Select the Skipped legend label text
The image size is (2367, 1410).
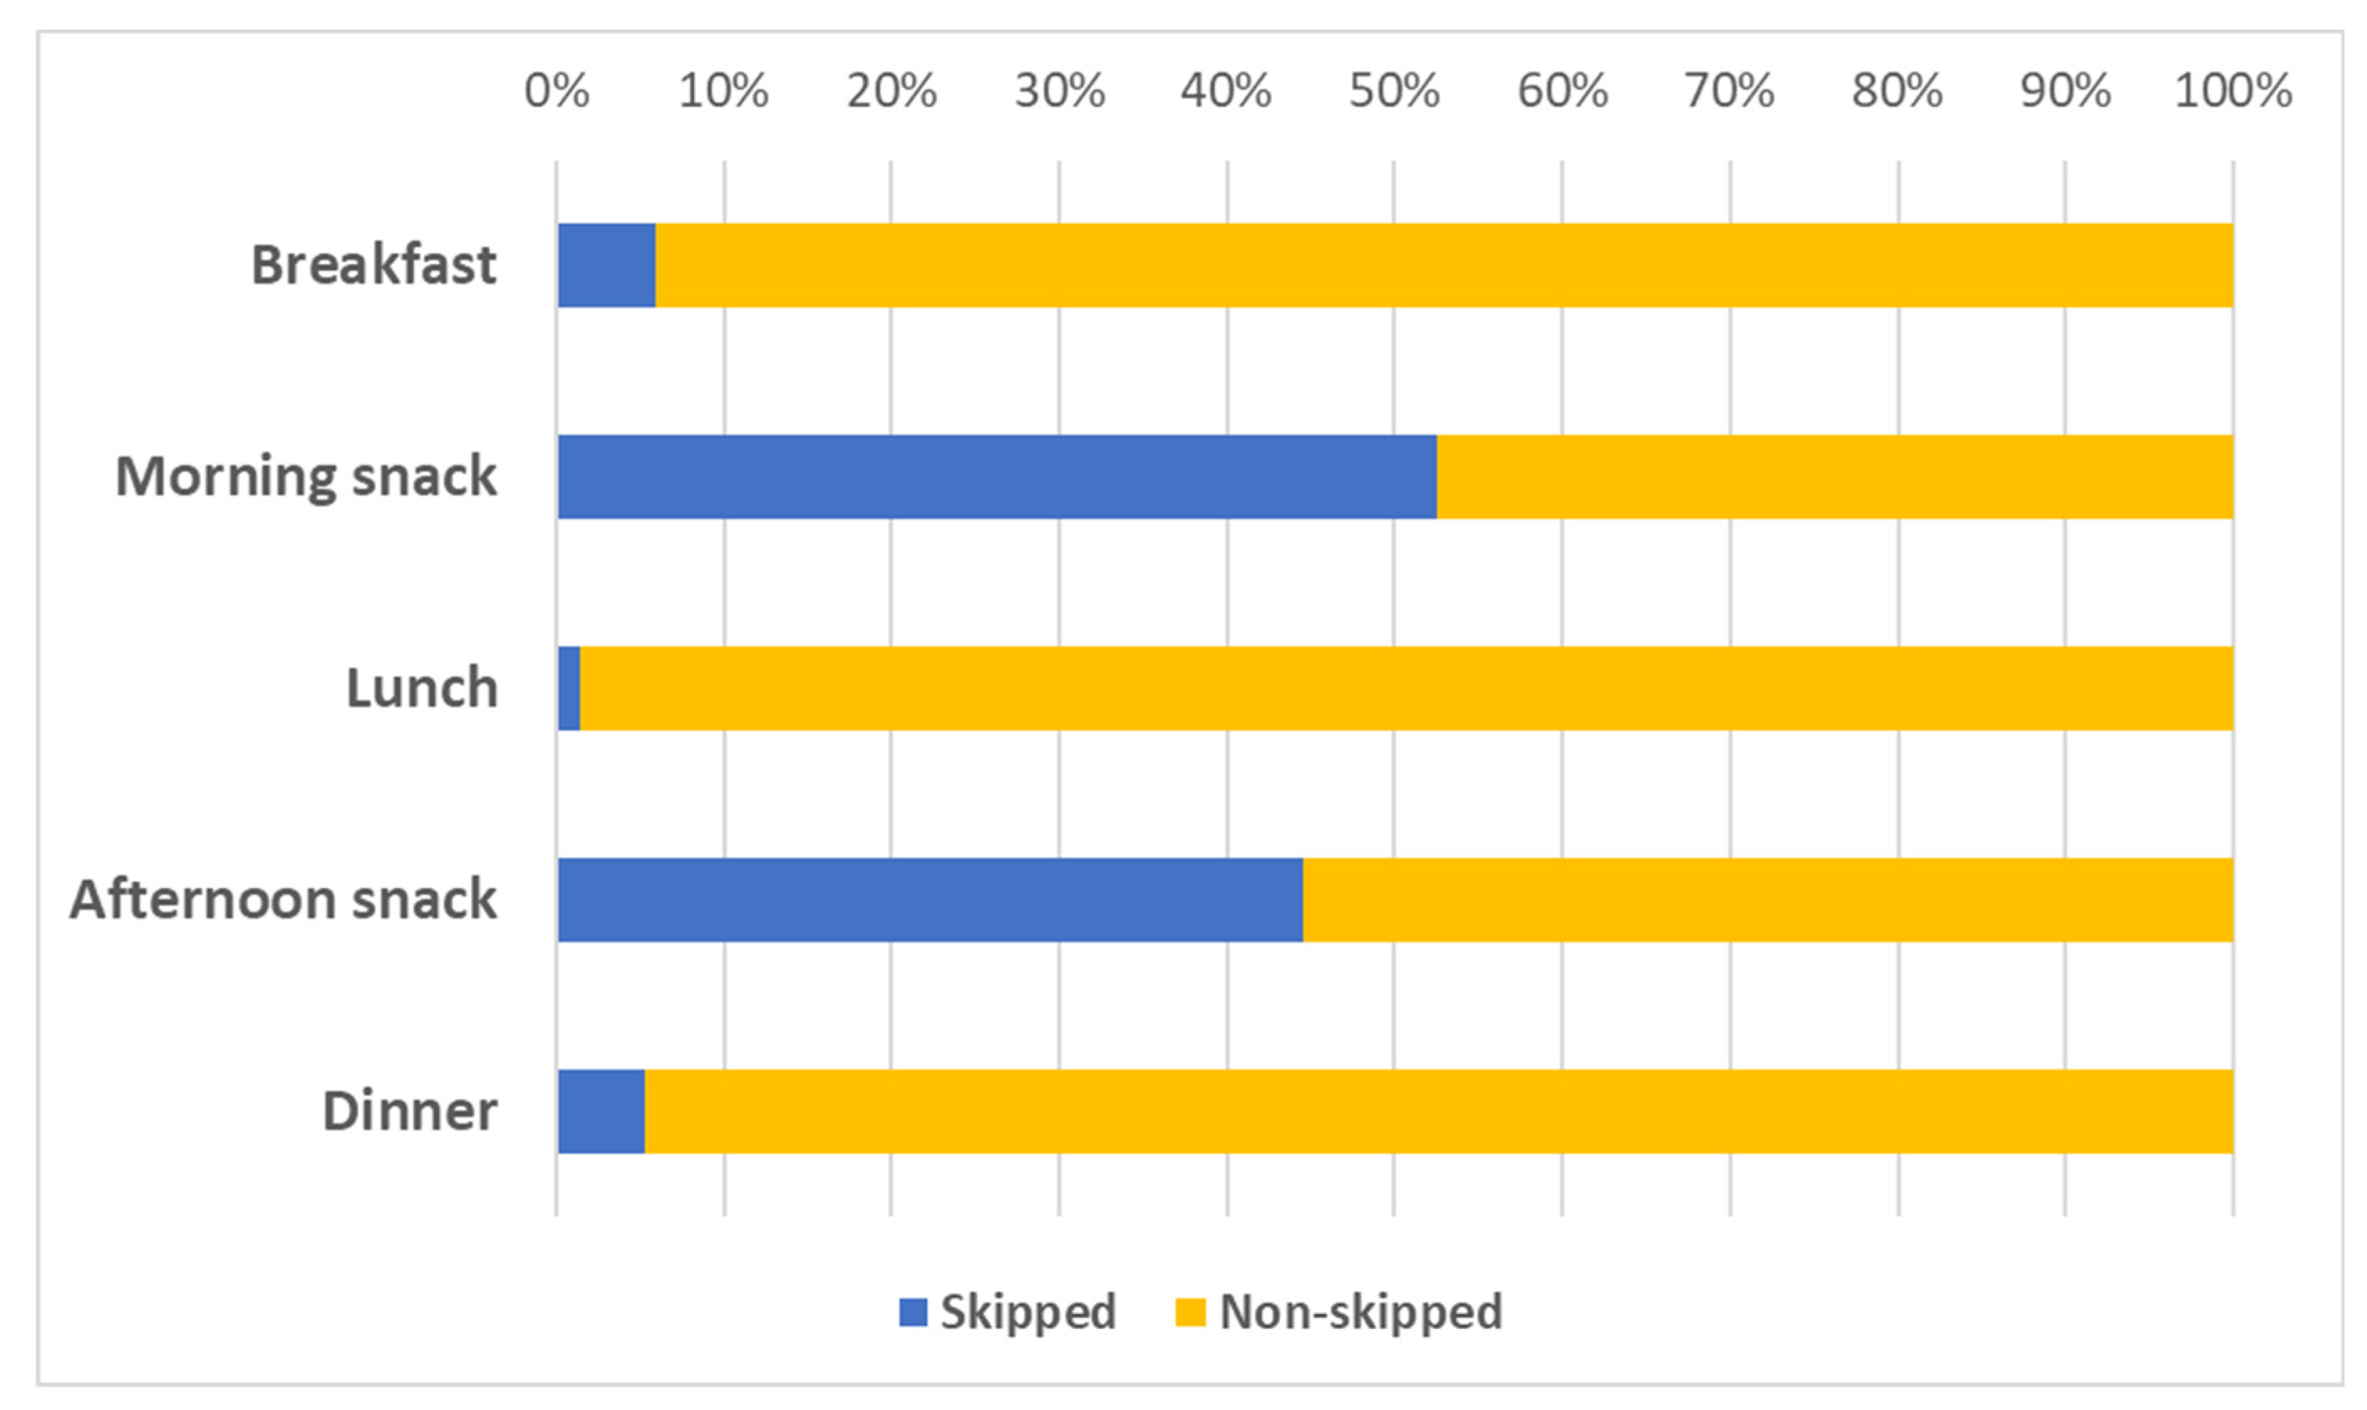(1028, 1312)
